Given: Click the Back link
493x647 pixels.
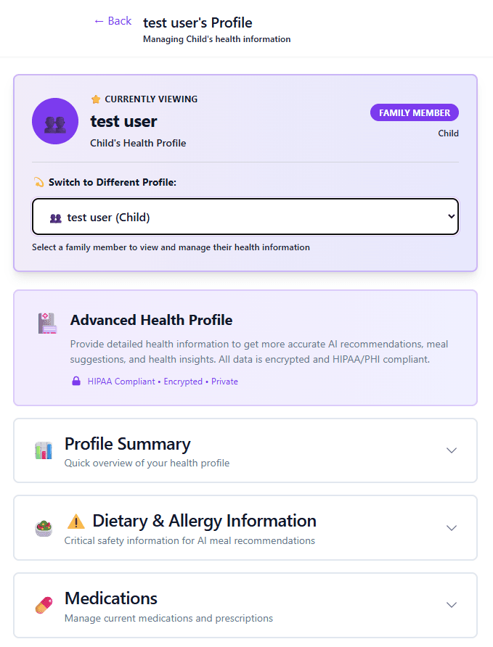Looking at the screenshot, I should coord(112,21).
